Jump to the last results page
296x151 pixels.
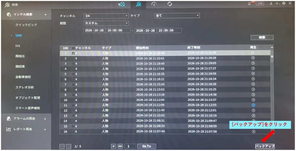click(x=120, y=146)
